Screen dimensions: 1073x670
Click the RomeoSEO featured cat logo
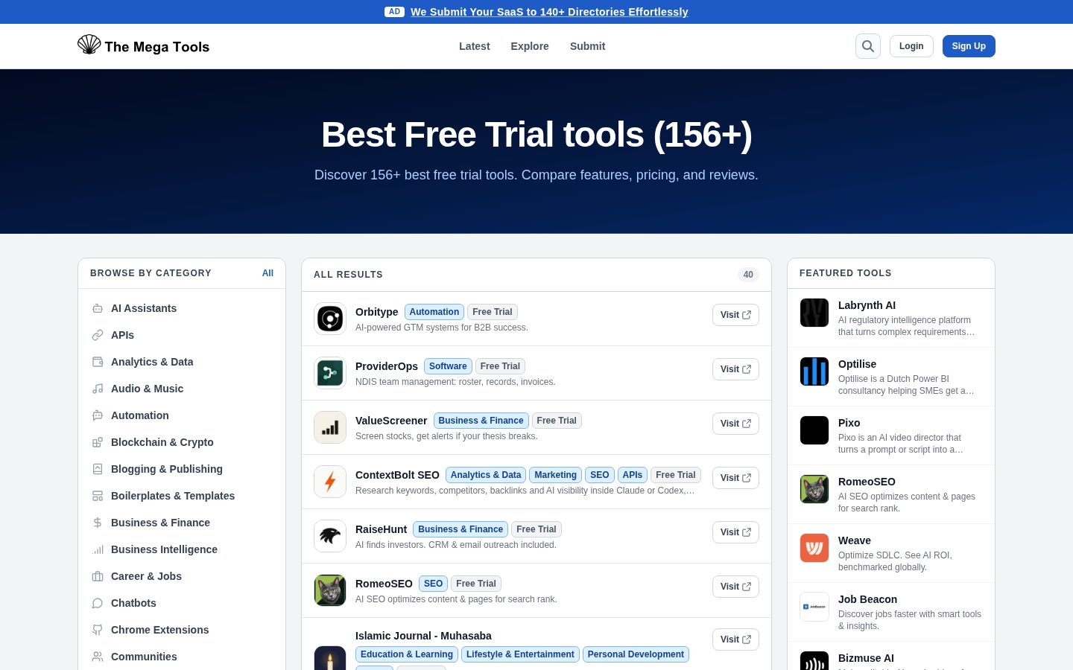tap(814, 489)
